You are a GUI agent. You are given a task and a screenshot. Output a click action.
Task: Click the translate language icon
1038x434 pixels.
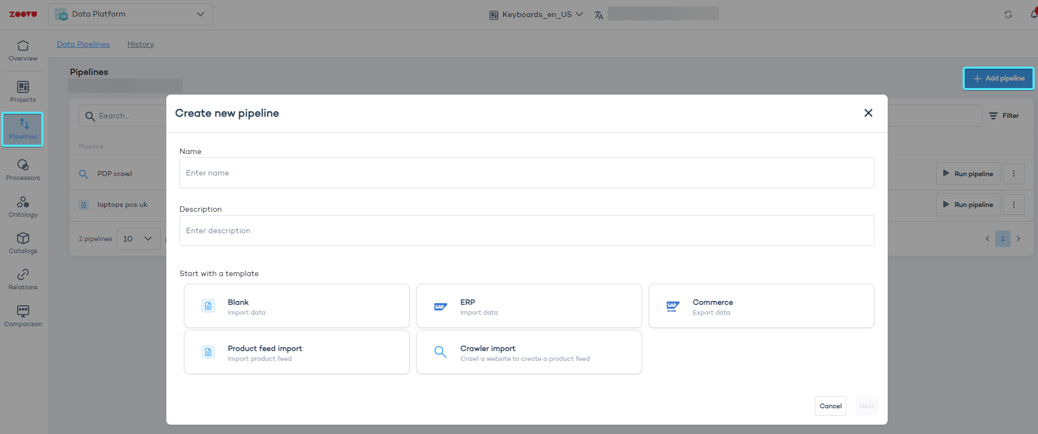tap(599, 15)
